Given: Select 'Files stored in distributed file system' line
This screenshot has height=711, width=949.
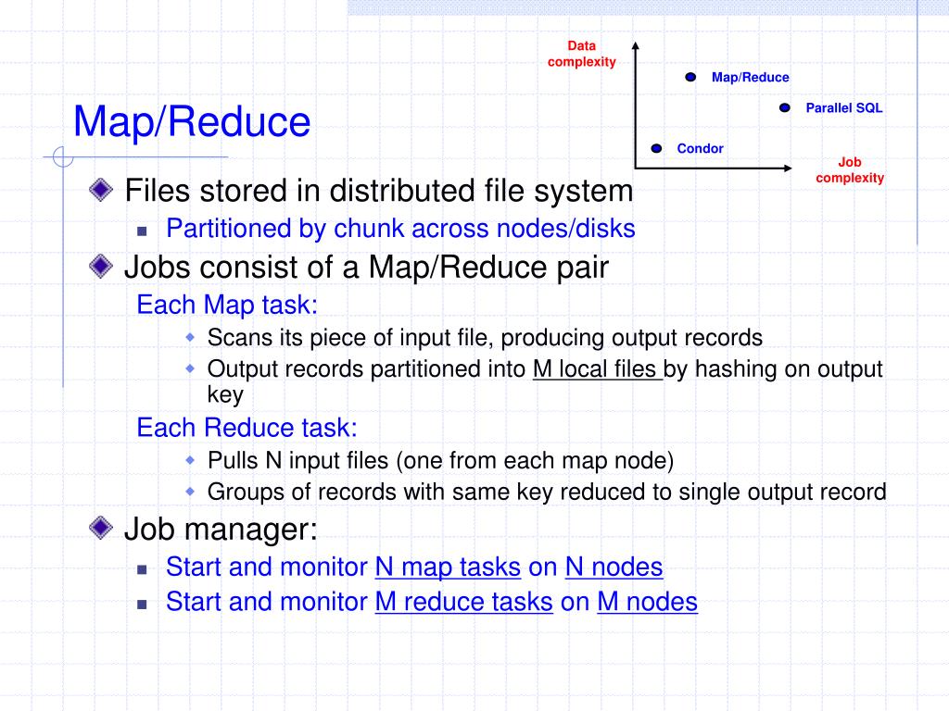Looking at the screenshot, I should point(379,191).
